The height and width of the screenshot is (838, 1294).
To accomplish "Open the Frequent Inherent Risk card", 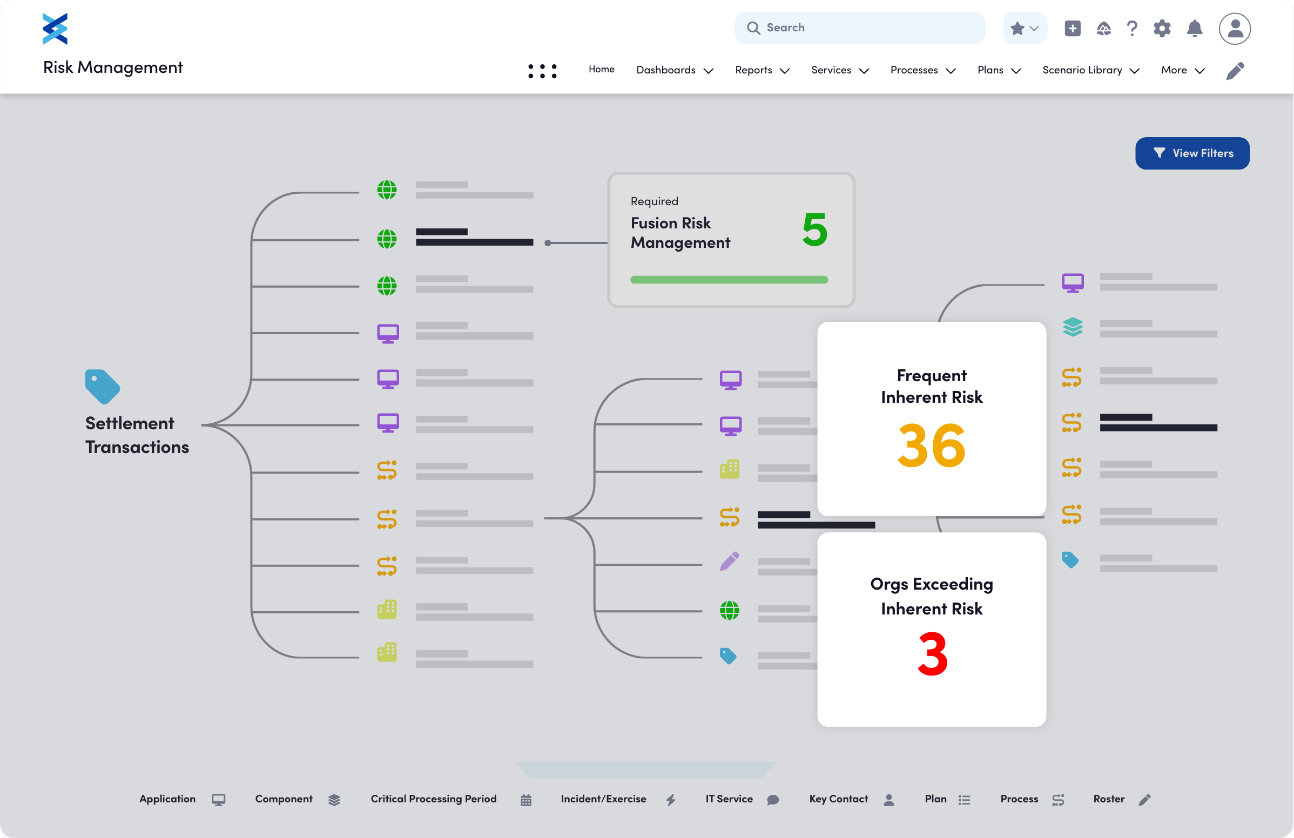I will pos(932,419).
